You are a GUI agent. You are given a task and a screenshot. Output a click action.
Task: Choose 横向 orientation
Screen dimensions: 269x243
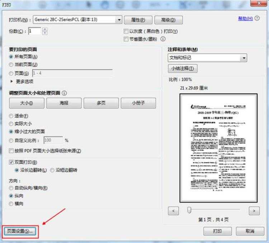tap(11, 204)
